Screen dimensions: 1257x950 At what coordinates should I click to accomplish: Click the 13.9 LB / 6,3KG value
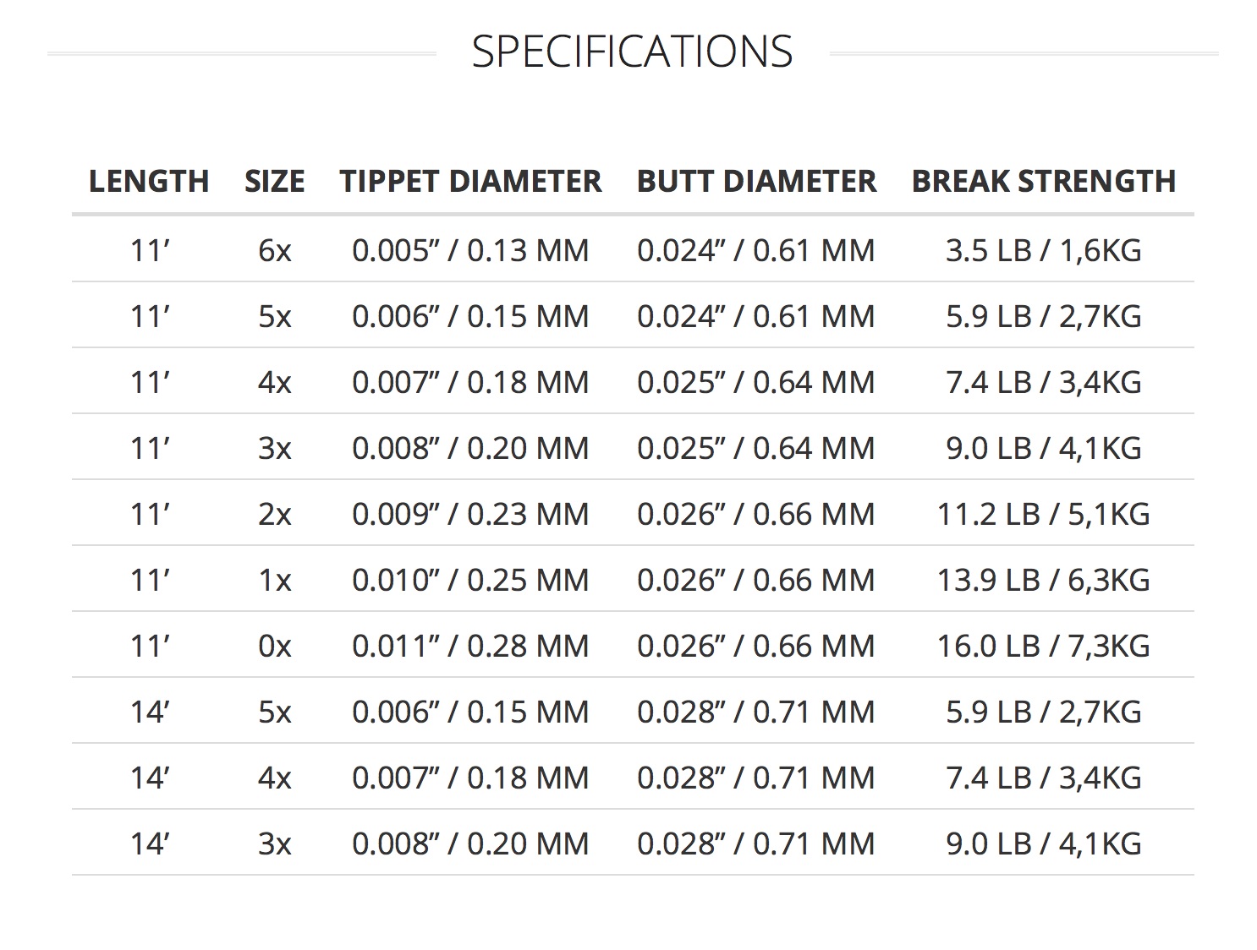[x=1044, y=580]
